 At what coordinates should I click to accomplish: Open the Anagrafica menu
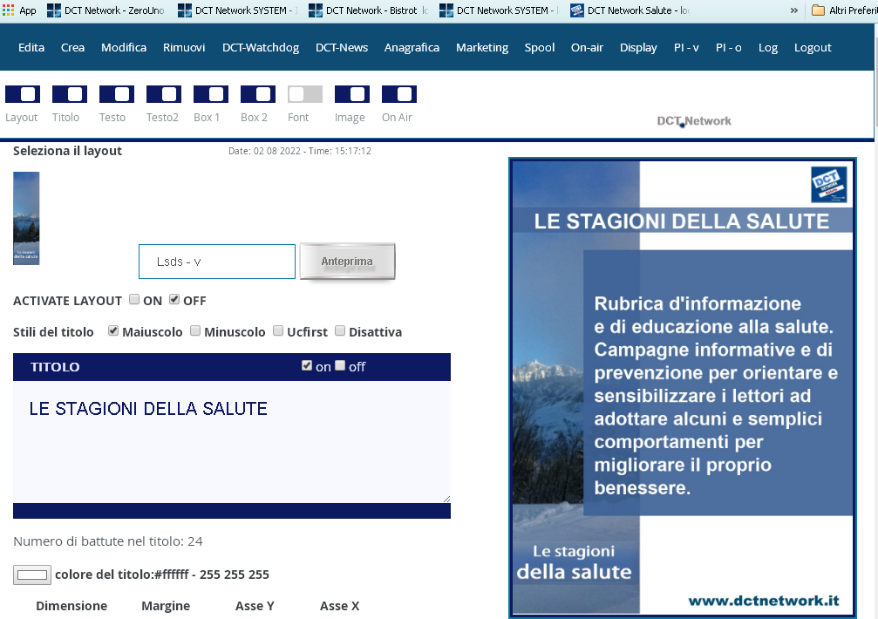coord(412,48)
